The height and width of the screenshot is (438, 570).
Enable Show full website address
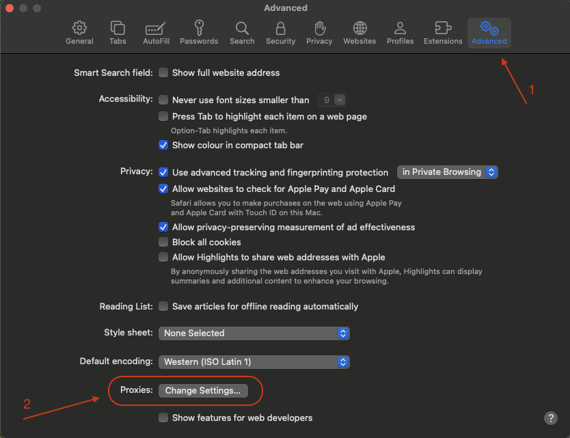pos(163,72)
